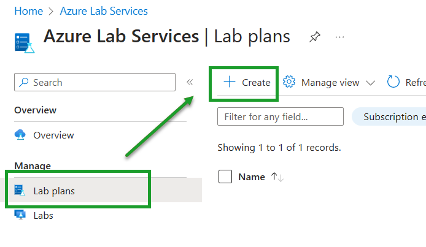Click Create to add lab plan
The width and height of the screenshot is (426, 247).
coord(247,82)
